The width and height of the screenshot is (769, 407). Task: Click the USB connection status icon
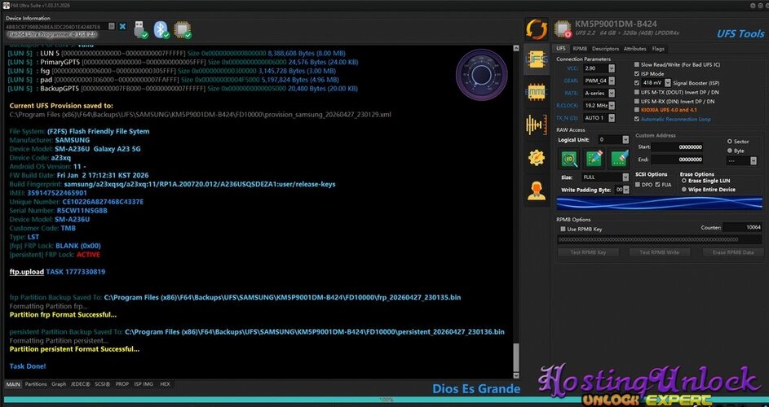point(140,29)
